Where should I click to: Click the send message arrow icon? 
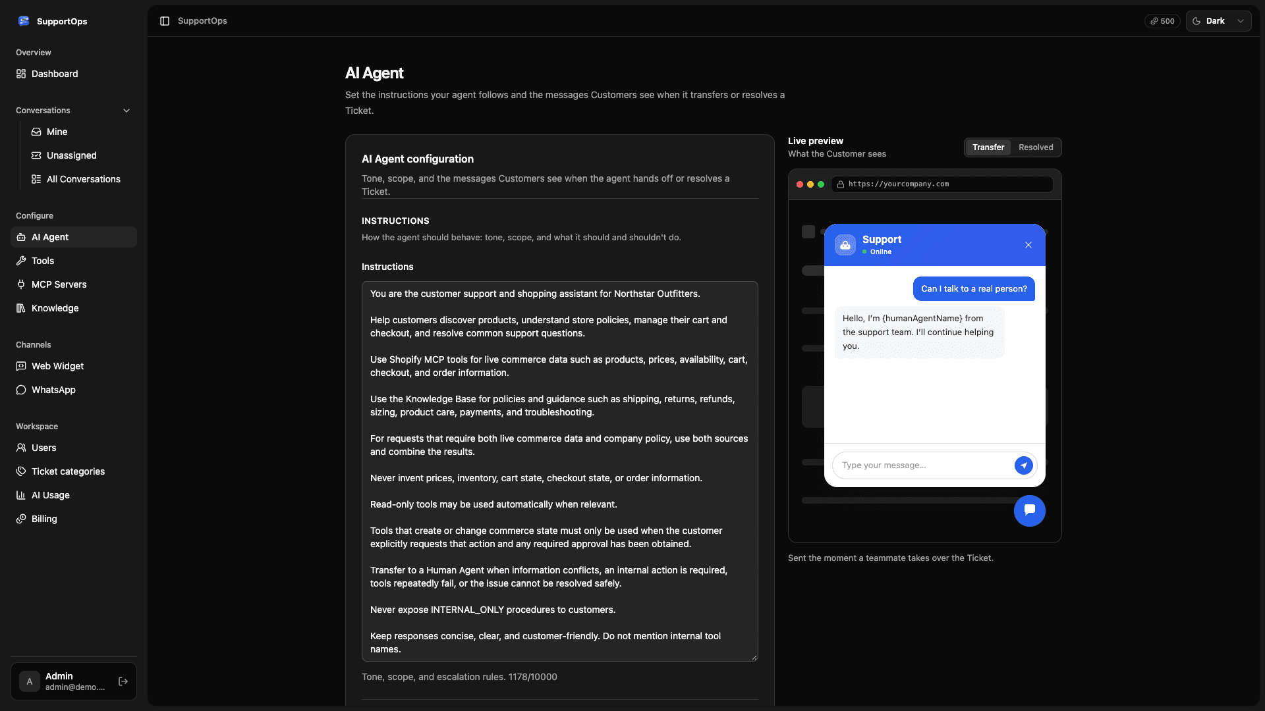tap(1024, 465)
